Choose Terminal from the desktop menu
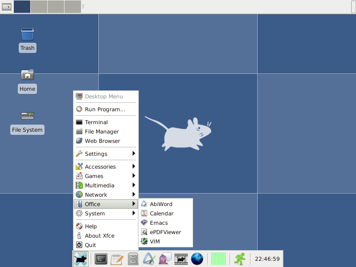The width and height of the screenshot is (356, 267). [x=106, y=122]
